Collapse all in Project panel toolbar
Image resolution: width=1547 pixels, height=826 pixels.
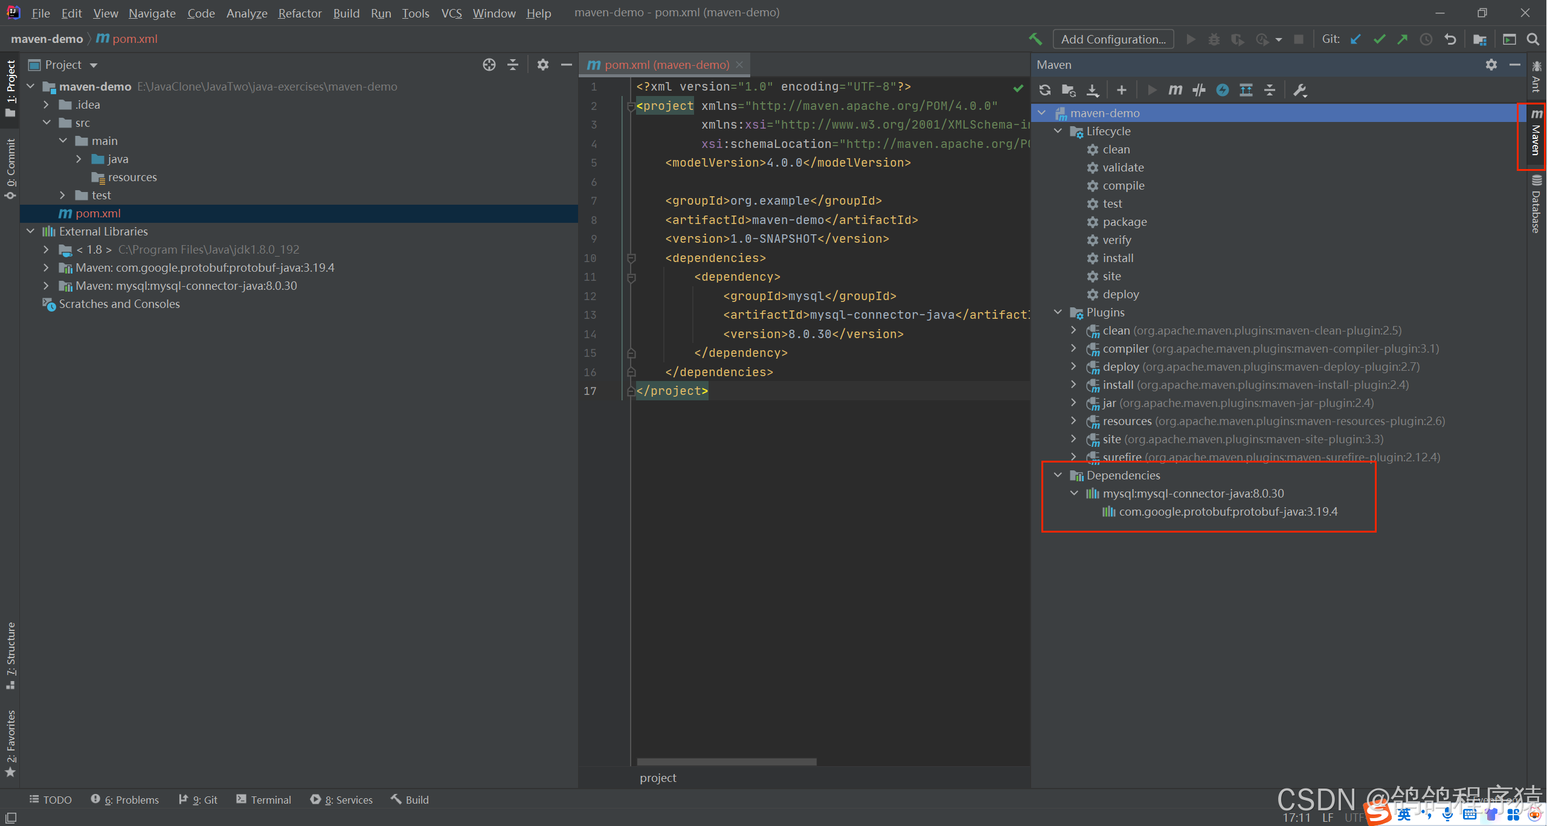point(512,65)
